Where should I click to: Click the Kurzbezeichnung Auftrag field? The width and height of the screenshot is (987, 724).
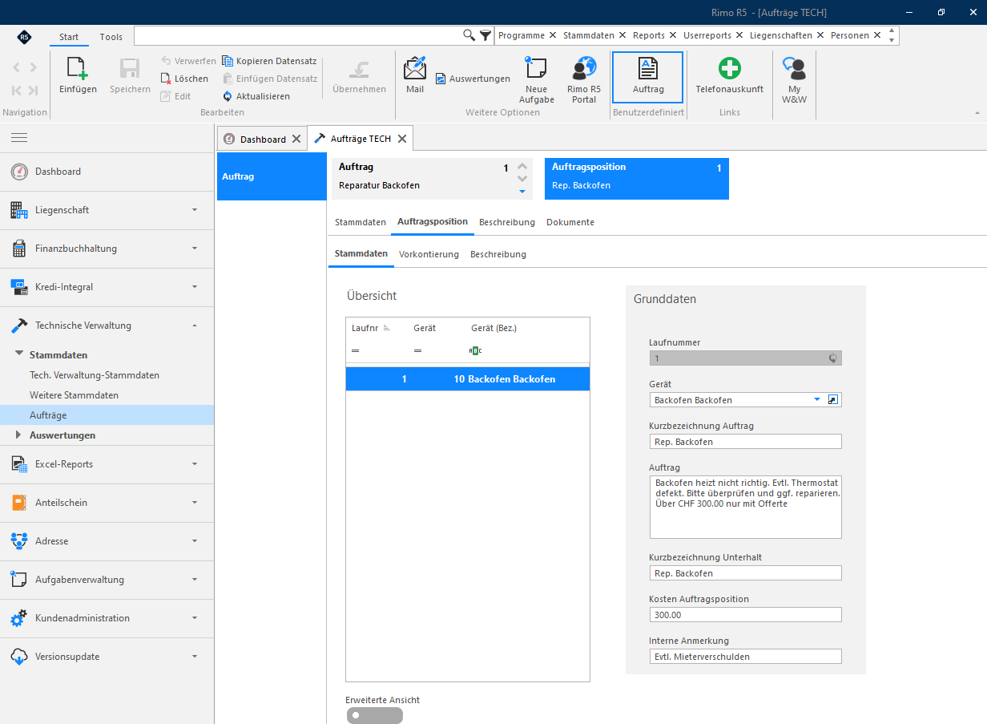pos(745,442)
